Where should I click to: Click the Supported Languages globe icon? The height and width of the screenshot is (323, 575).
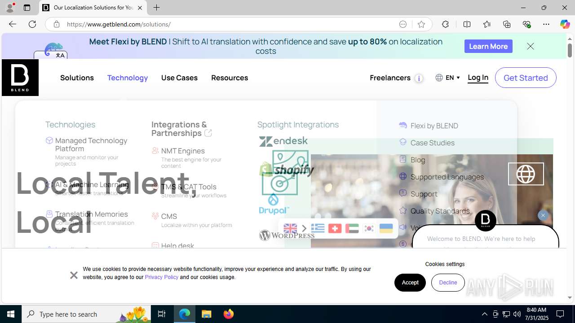pyautogui.click(x=403, y=176)
